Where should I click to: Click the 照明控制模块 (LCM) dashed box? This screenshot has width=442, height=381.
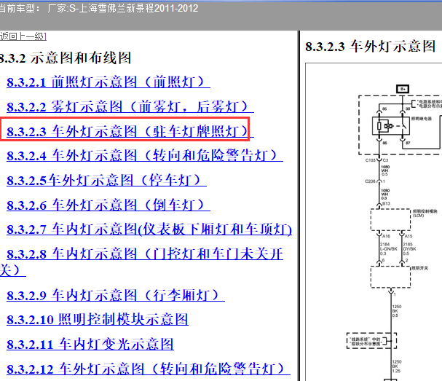(x=390, y=220)
